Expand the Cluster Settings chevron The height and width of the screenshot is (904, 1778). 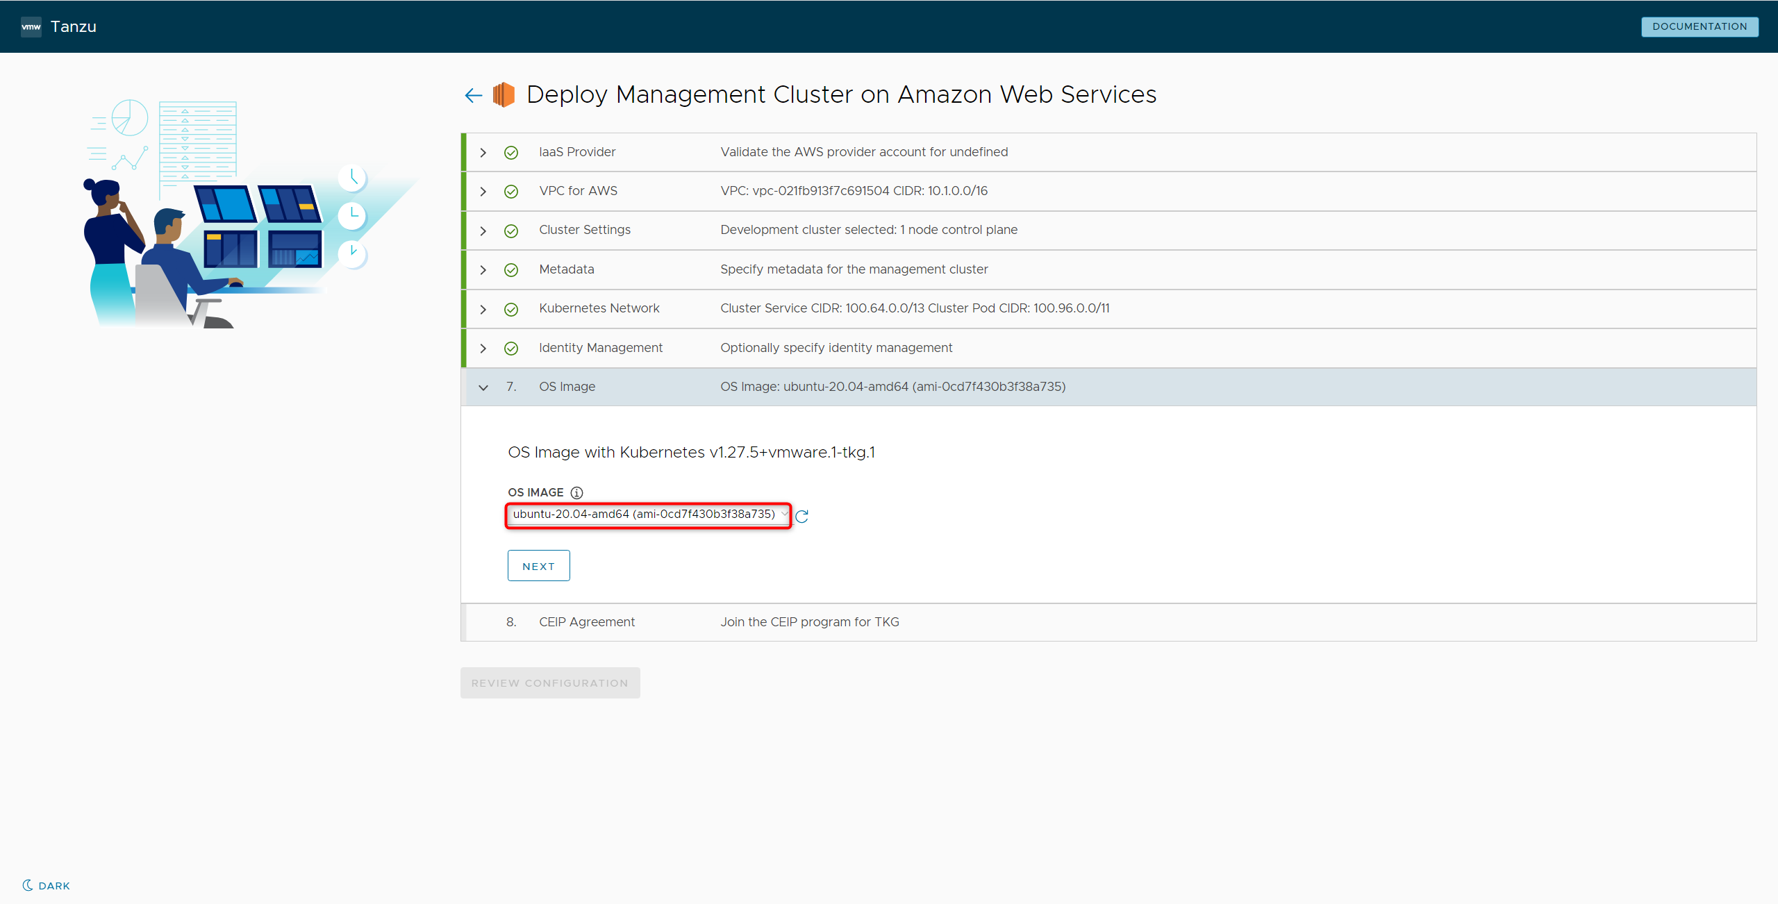483,231
